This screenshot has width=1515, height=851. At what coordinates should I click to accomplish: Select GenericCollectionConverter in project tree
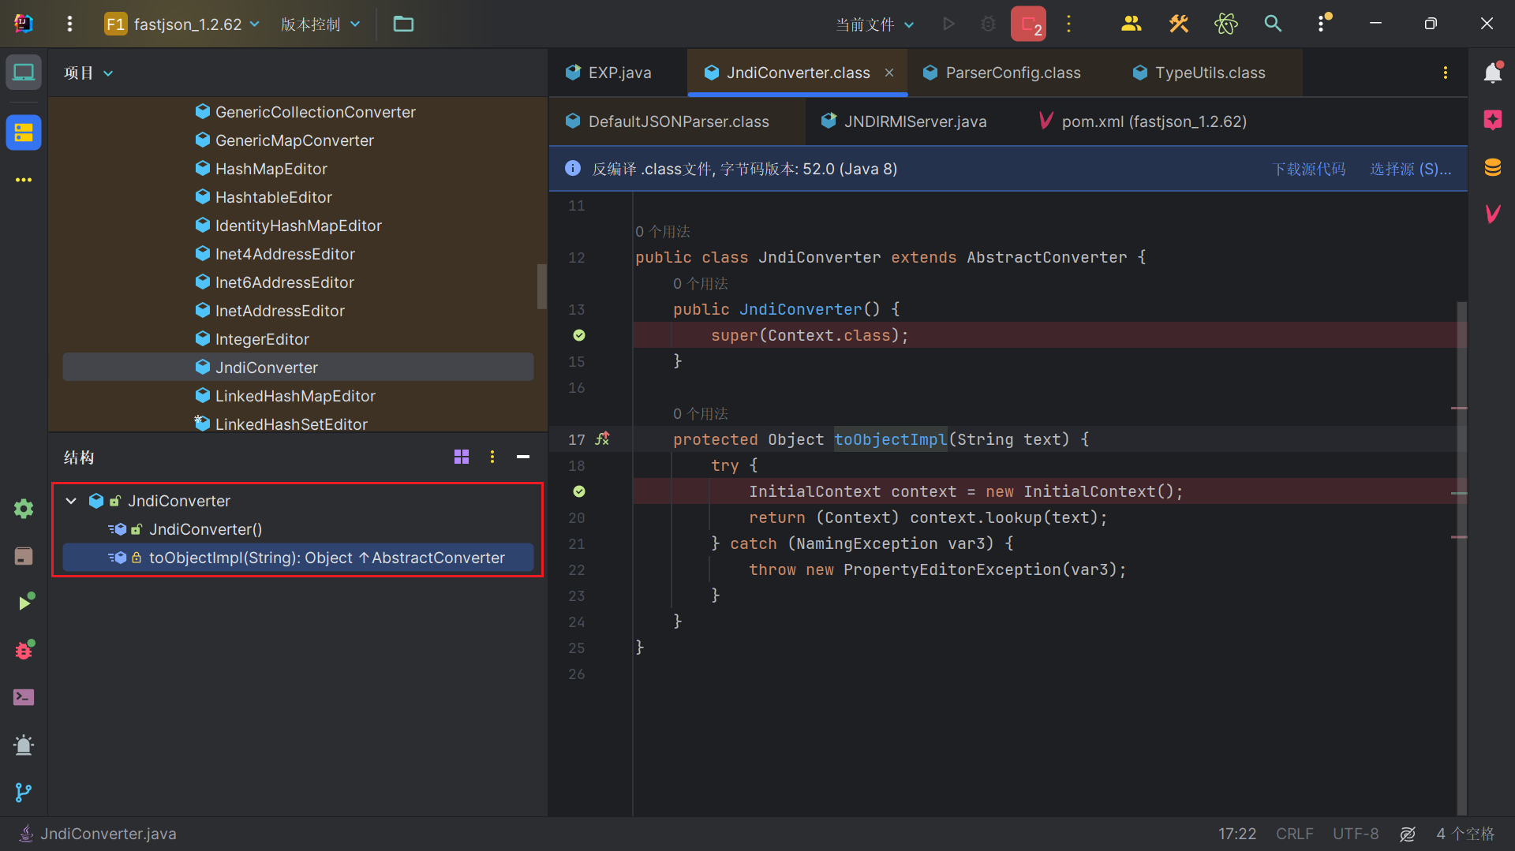305,112
